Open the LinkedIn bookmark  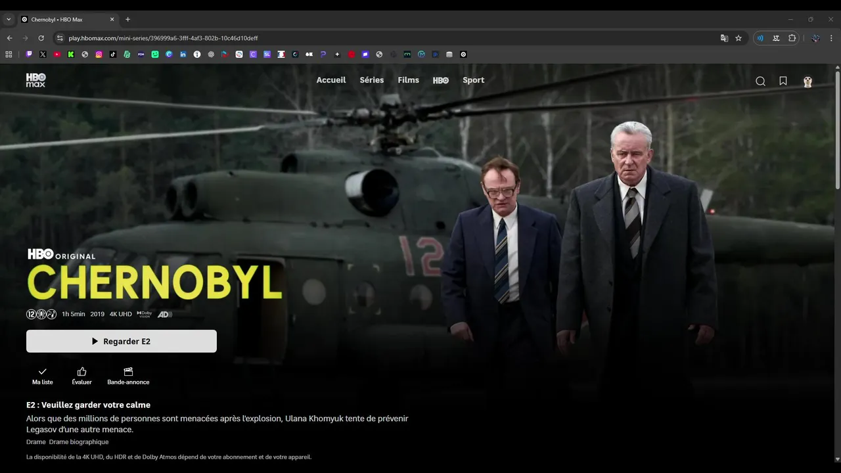(x=183, y=55)
